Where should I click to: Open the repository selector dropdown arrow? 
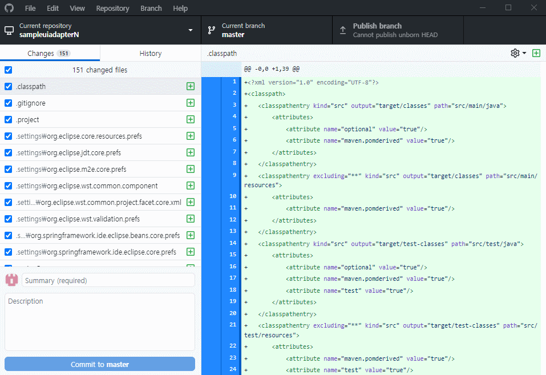click(x=189, y=30)
